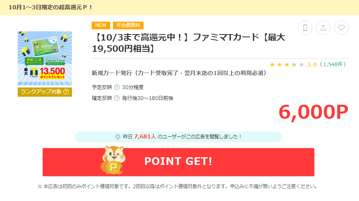Click the red POINT GET! button
The image size is (359, 201).
(x=178, y=162)
